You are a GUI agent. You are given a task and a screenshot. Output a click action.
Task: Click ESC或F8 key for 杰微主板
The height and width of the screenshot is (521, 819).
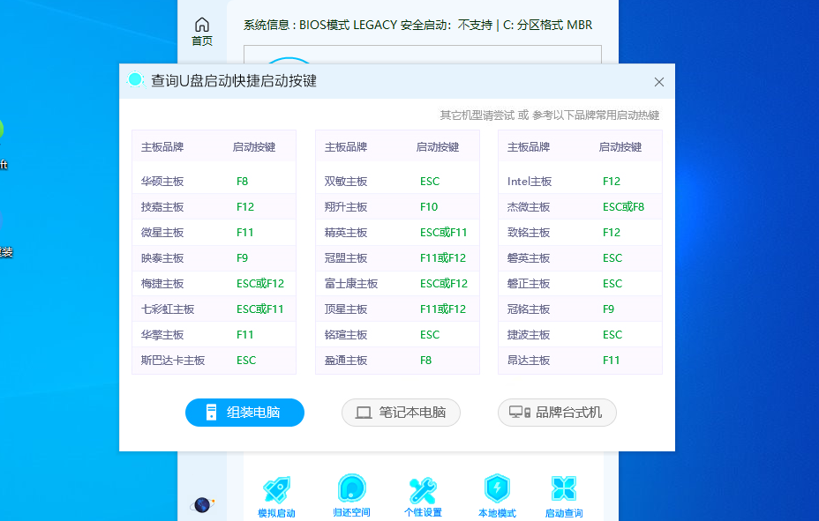click(x=623, y=206)
